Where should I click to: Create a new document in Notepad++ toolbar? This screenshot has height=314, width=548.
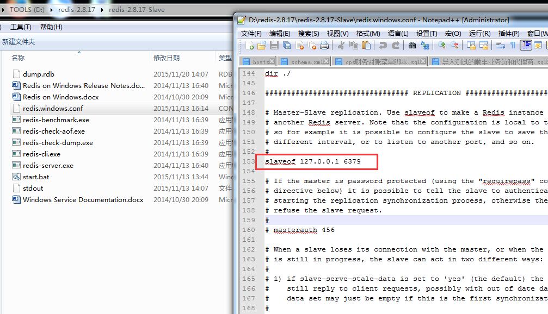pos(250,45)
